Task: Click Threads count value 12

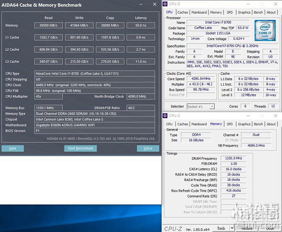Action: (273, 106)
